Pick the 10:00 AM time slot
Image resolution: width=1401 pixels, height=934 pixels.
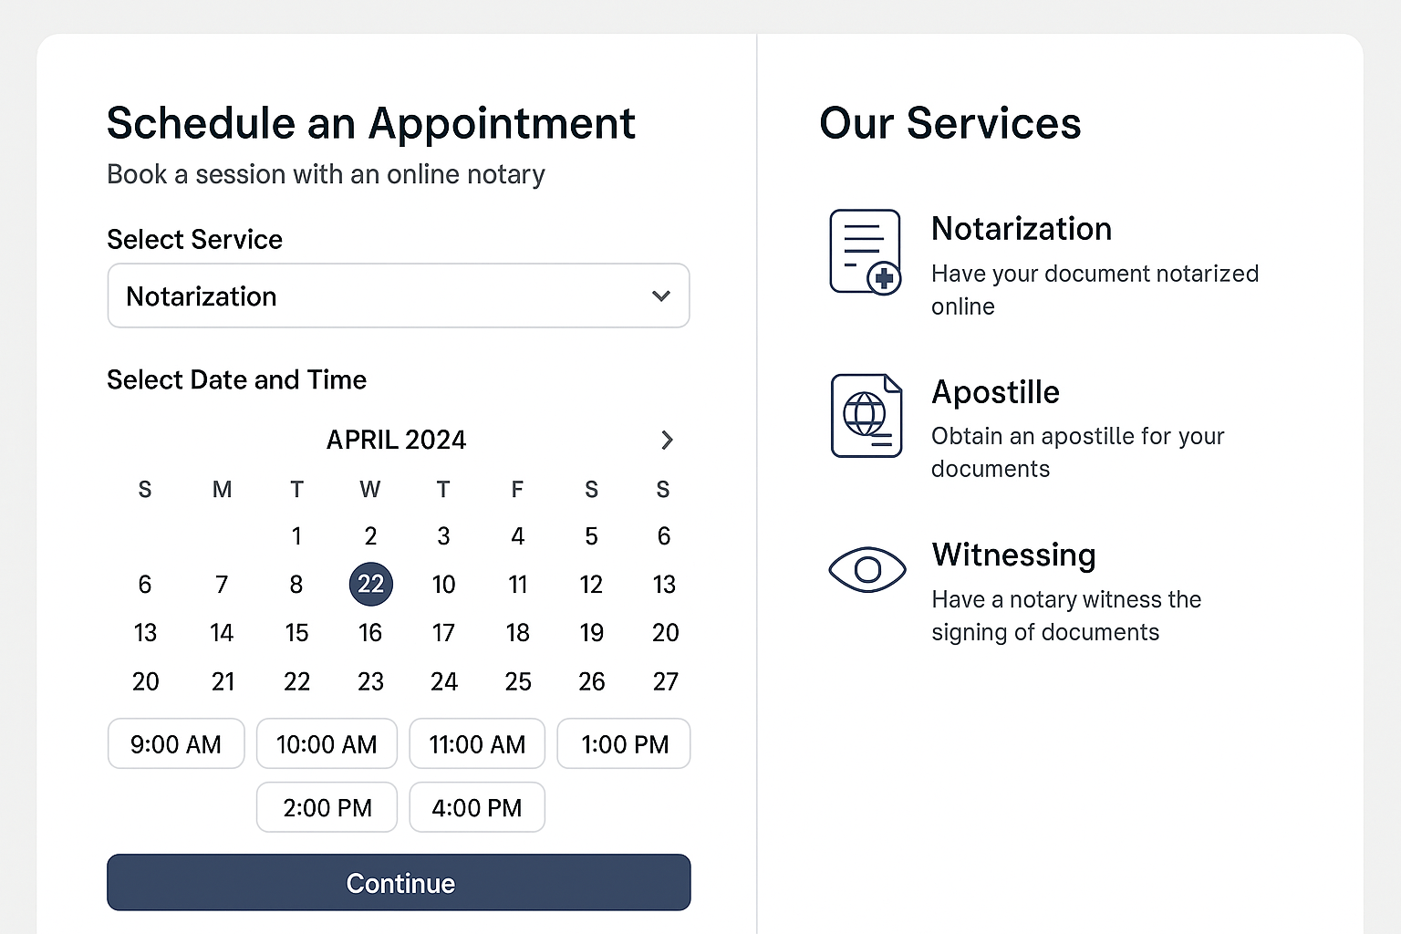click(327, 743)
